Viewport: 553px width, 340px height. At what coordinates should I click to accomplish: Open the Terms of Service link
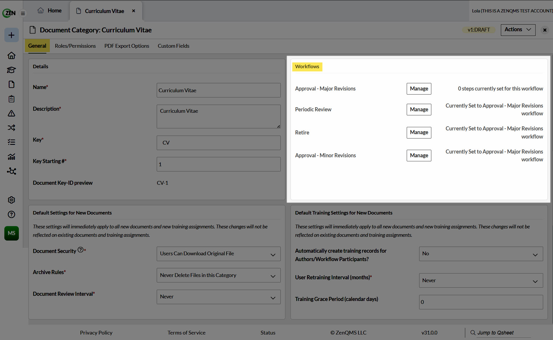tap(186, 333)
